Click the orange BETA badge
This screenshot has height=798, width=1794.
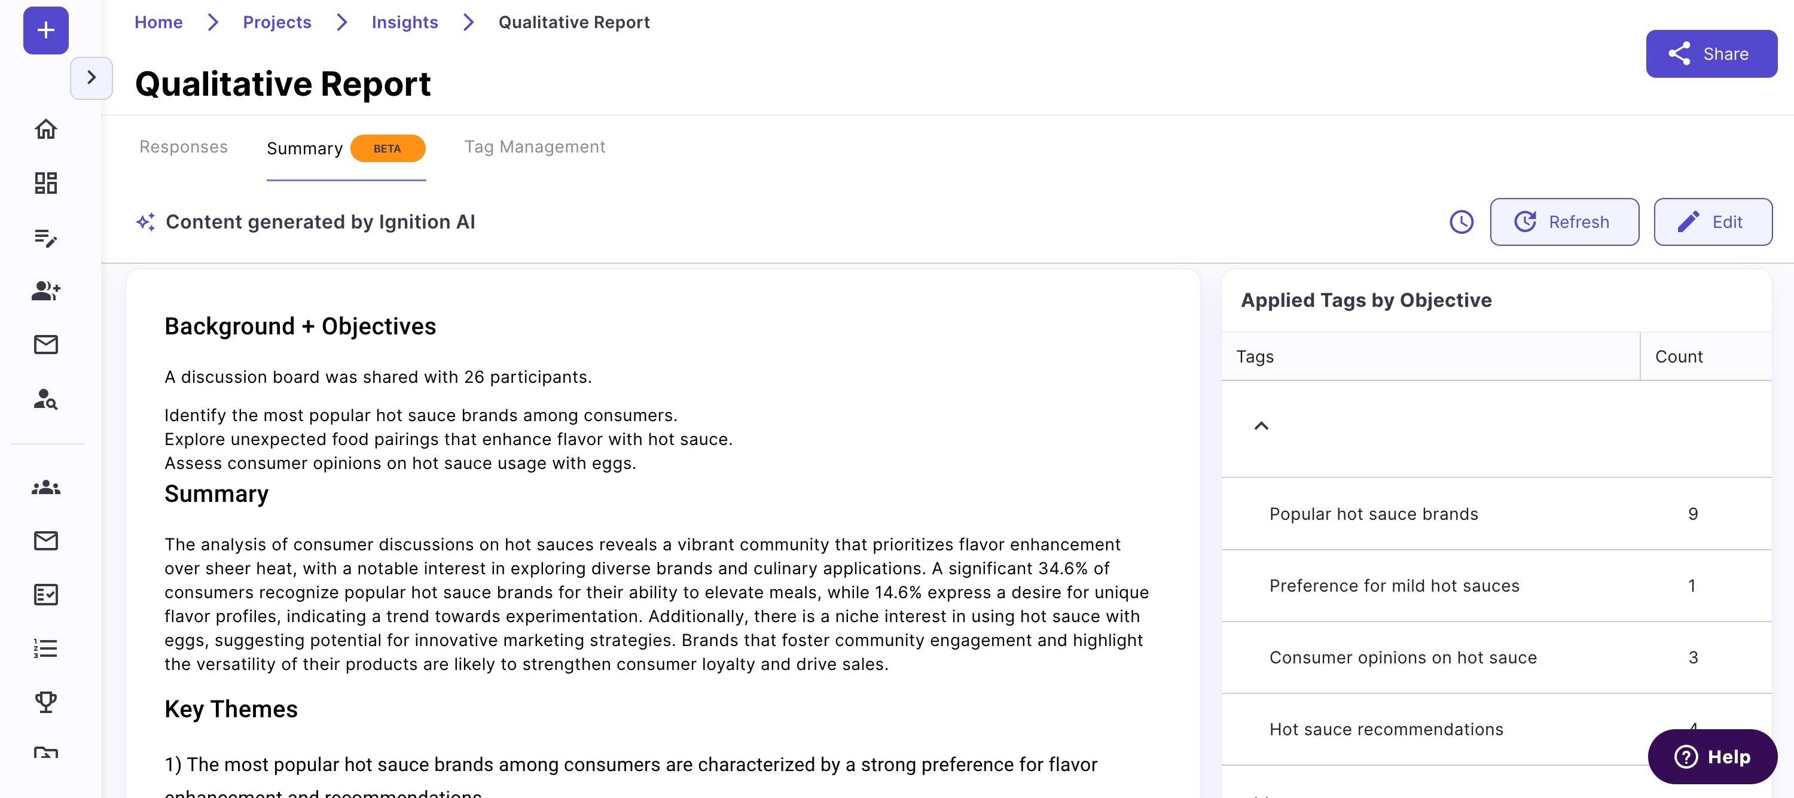pos(388,148)
